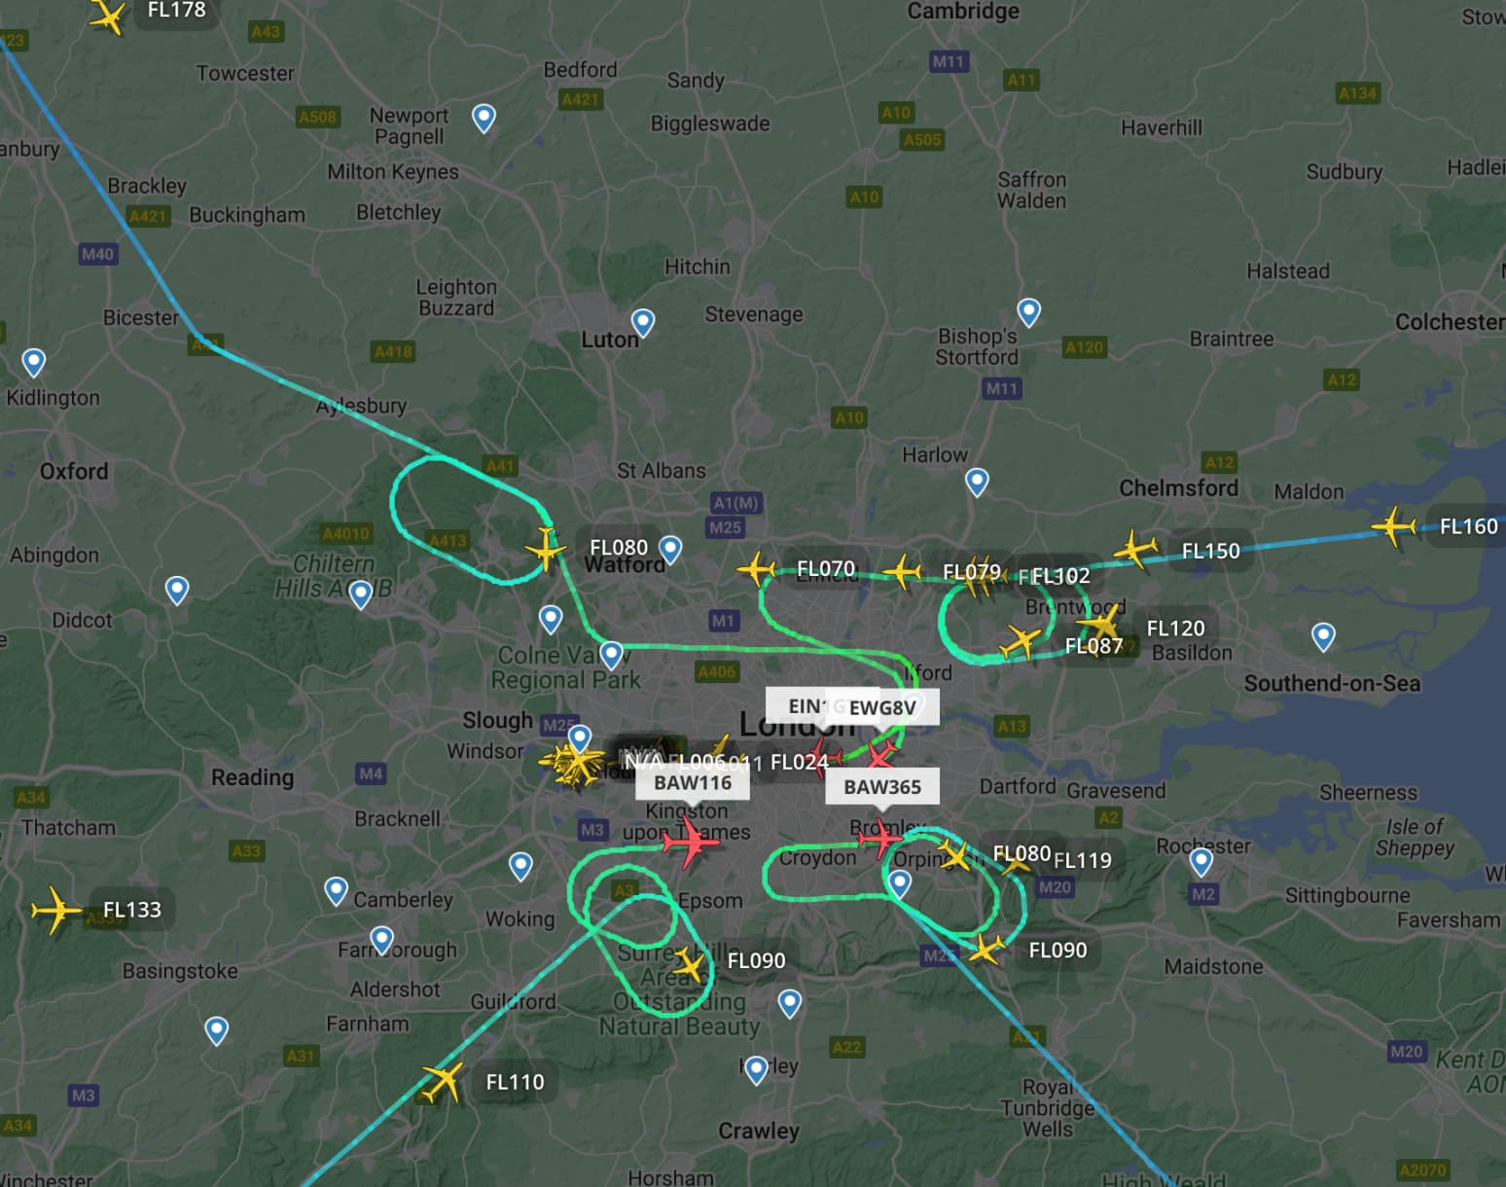
Task: Open the BAW365 callsign label
Action: coord(882,786)
